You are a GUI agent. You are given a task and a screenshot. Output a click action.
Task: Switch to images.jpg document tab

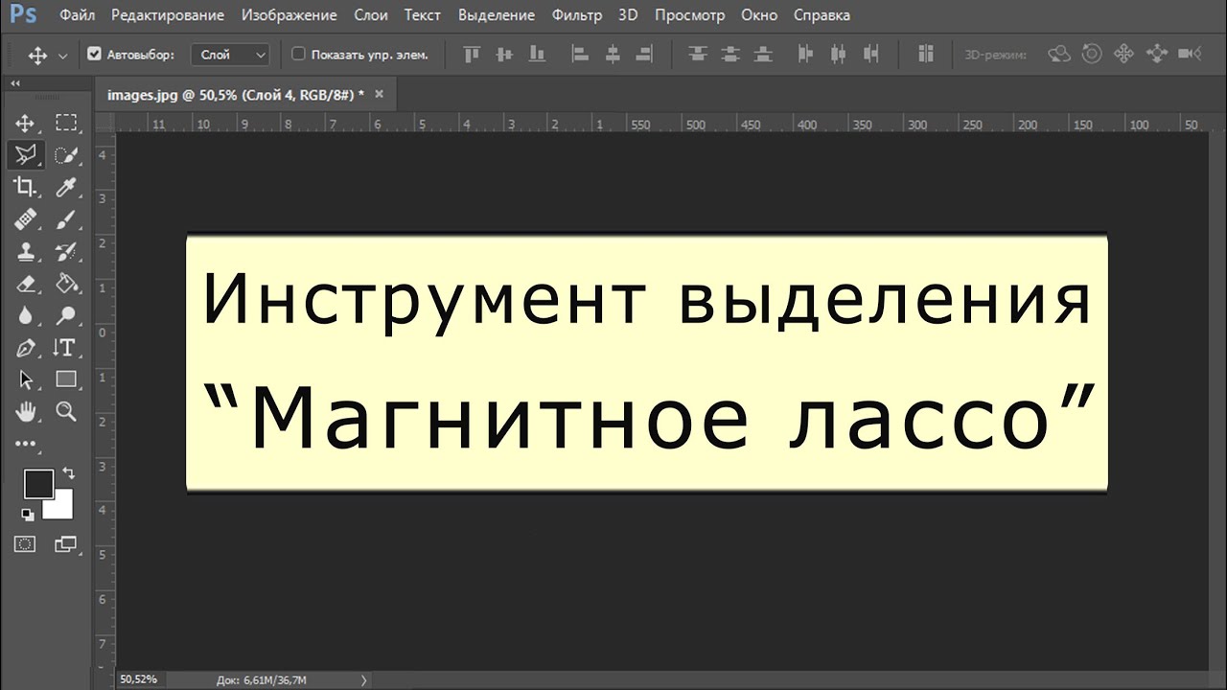click(236, 94)
